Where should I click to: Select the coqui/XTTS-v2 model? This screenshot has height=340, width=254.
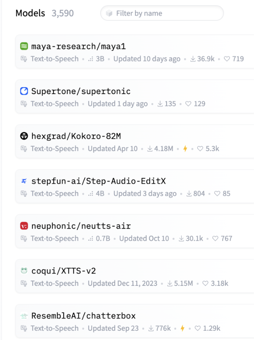click(63, 271)
